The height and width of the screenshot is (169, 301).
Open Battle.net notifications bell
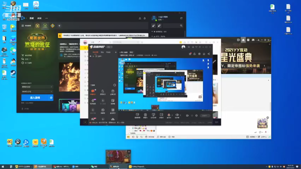coord(145,18)
